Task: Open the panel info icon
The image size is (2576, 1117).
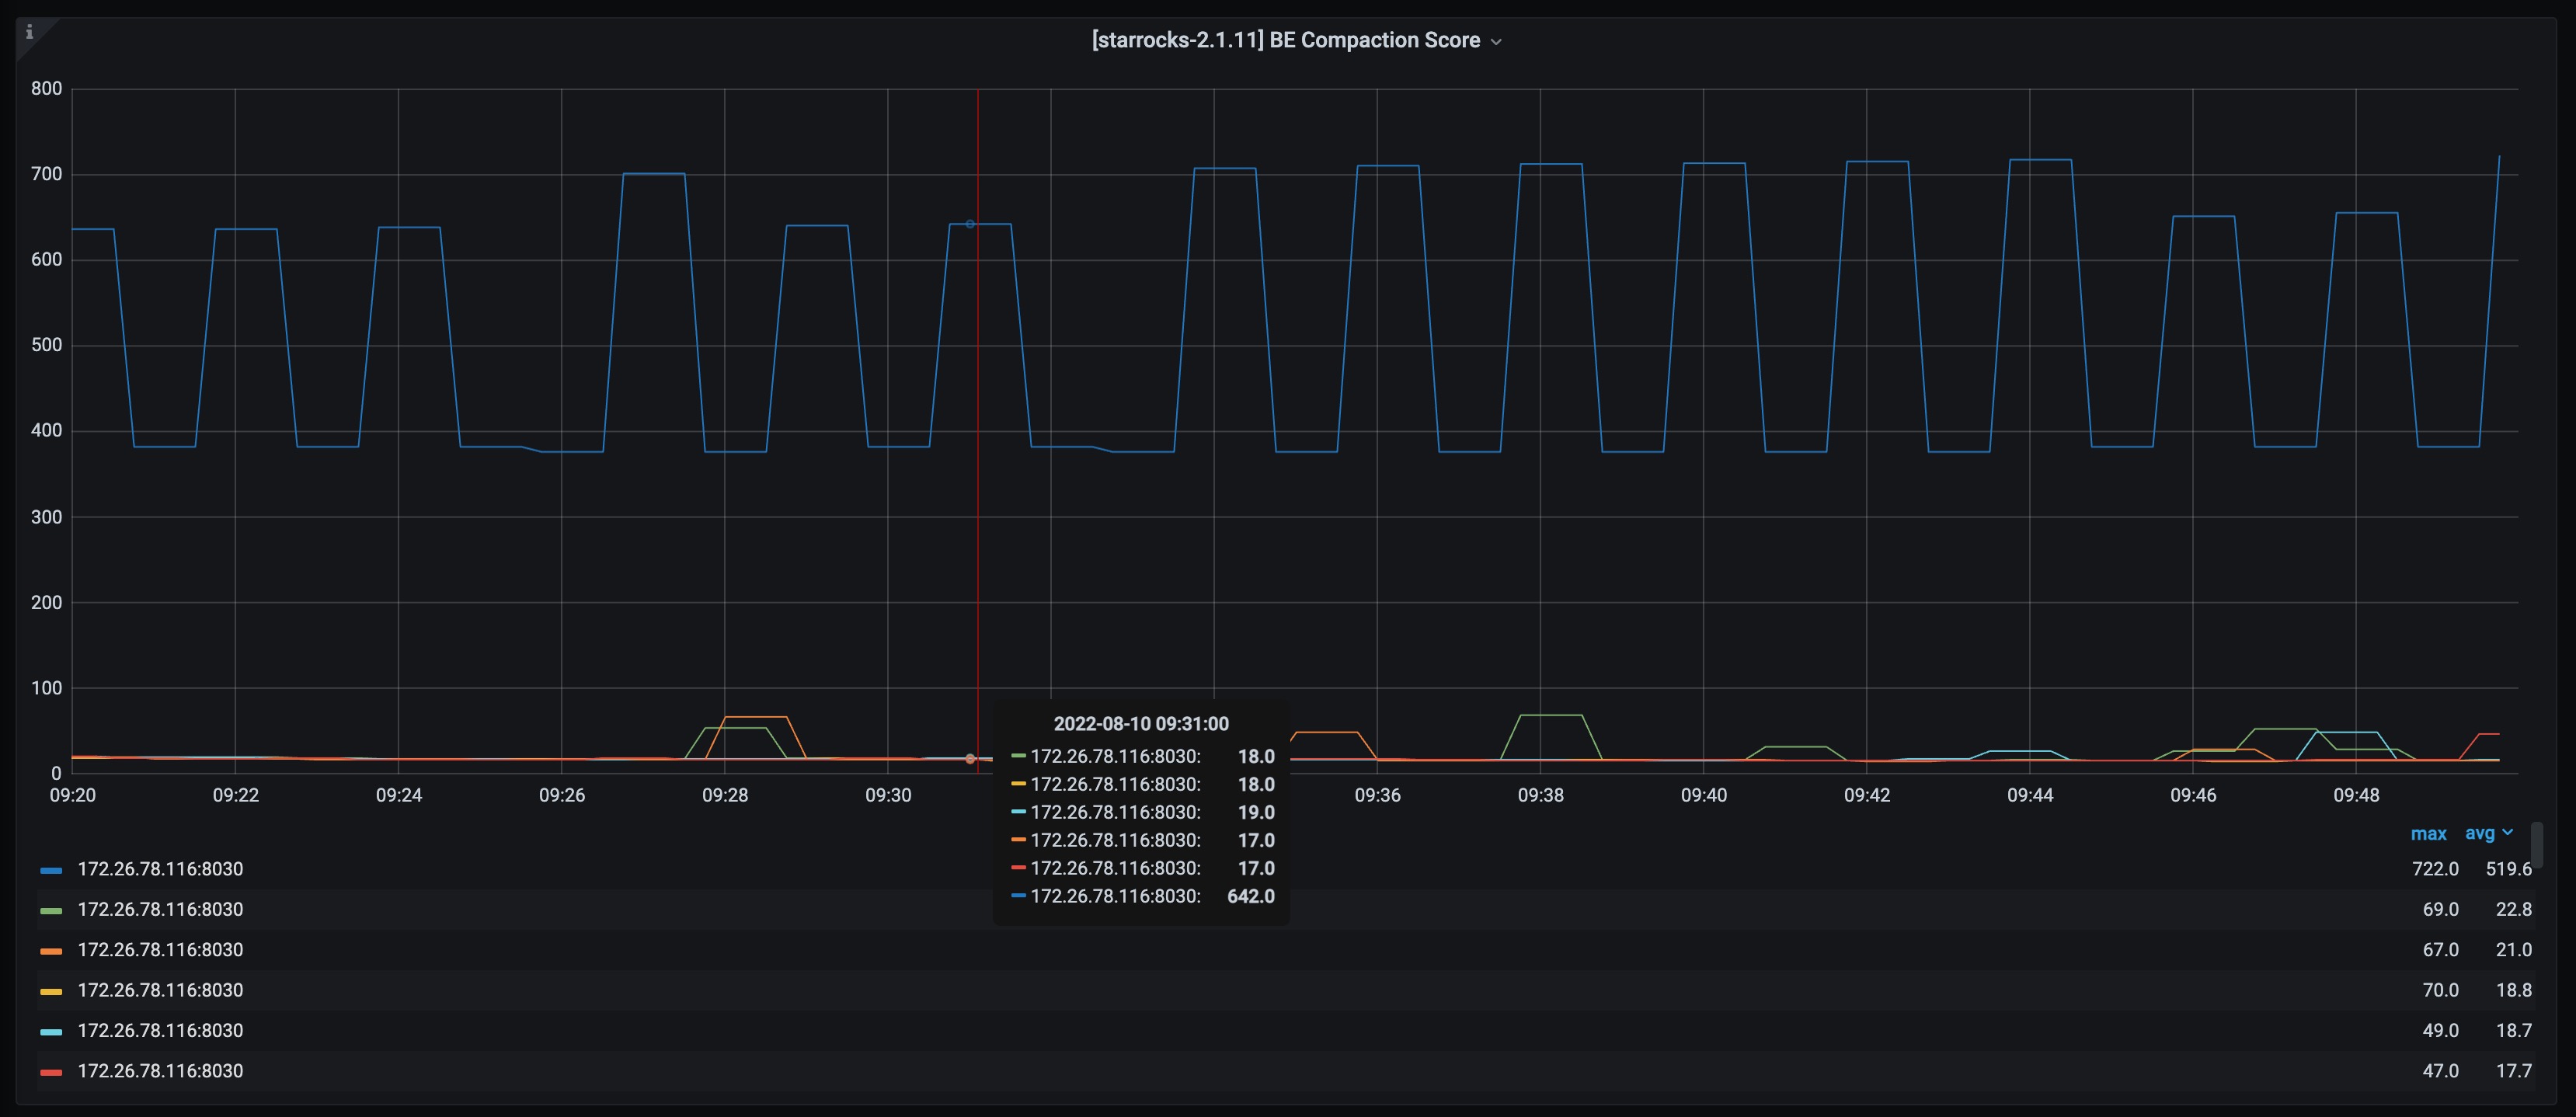Action: [x=29, y=32]
